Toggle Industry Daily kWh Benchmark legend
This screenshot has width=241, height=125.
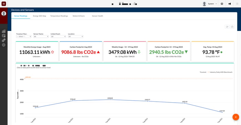tap(220, 72)
